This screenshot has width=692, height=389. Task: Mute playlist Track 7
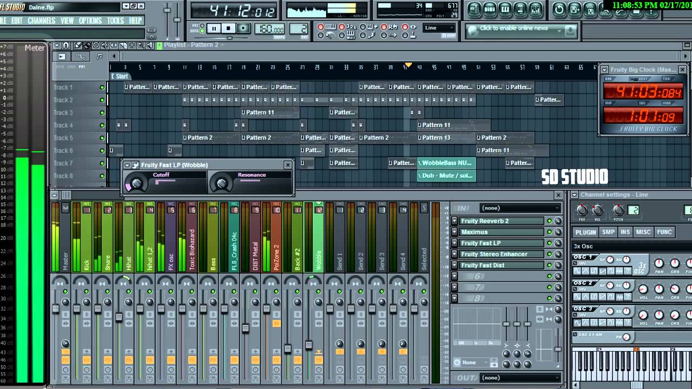102,163
